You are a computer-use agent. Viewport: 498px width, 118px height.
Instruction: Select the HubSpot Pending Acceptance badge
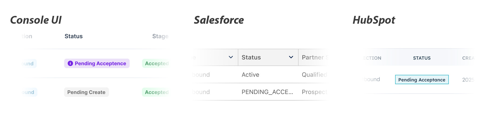[422, 79]
